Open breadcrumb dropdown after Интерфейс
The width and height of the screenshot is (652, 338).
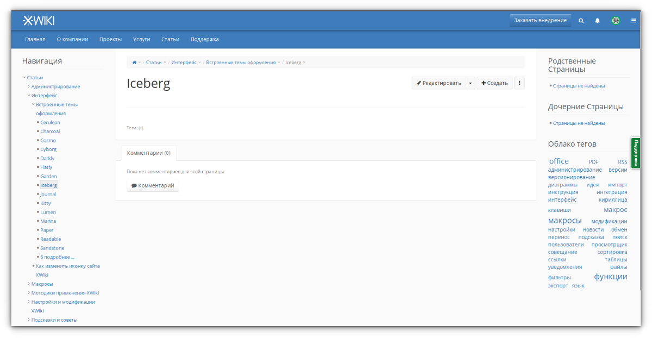200,62
